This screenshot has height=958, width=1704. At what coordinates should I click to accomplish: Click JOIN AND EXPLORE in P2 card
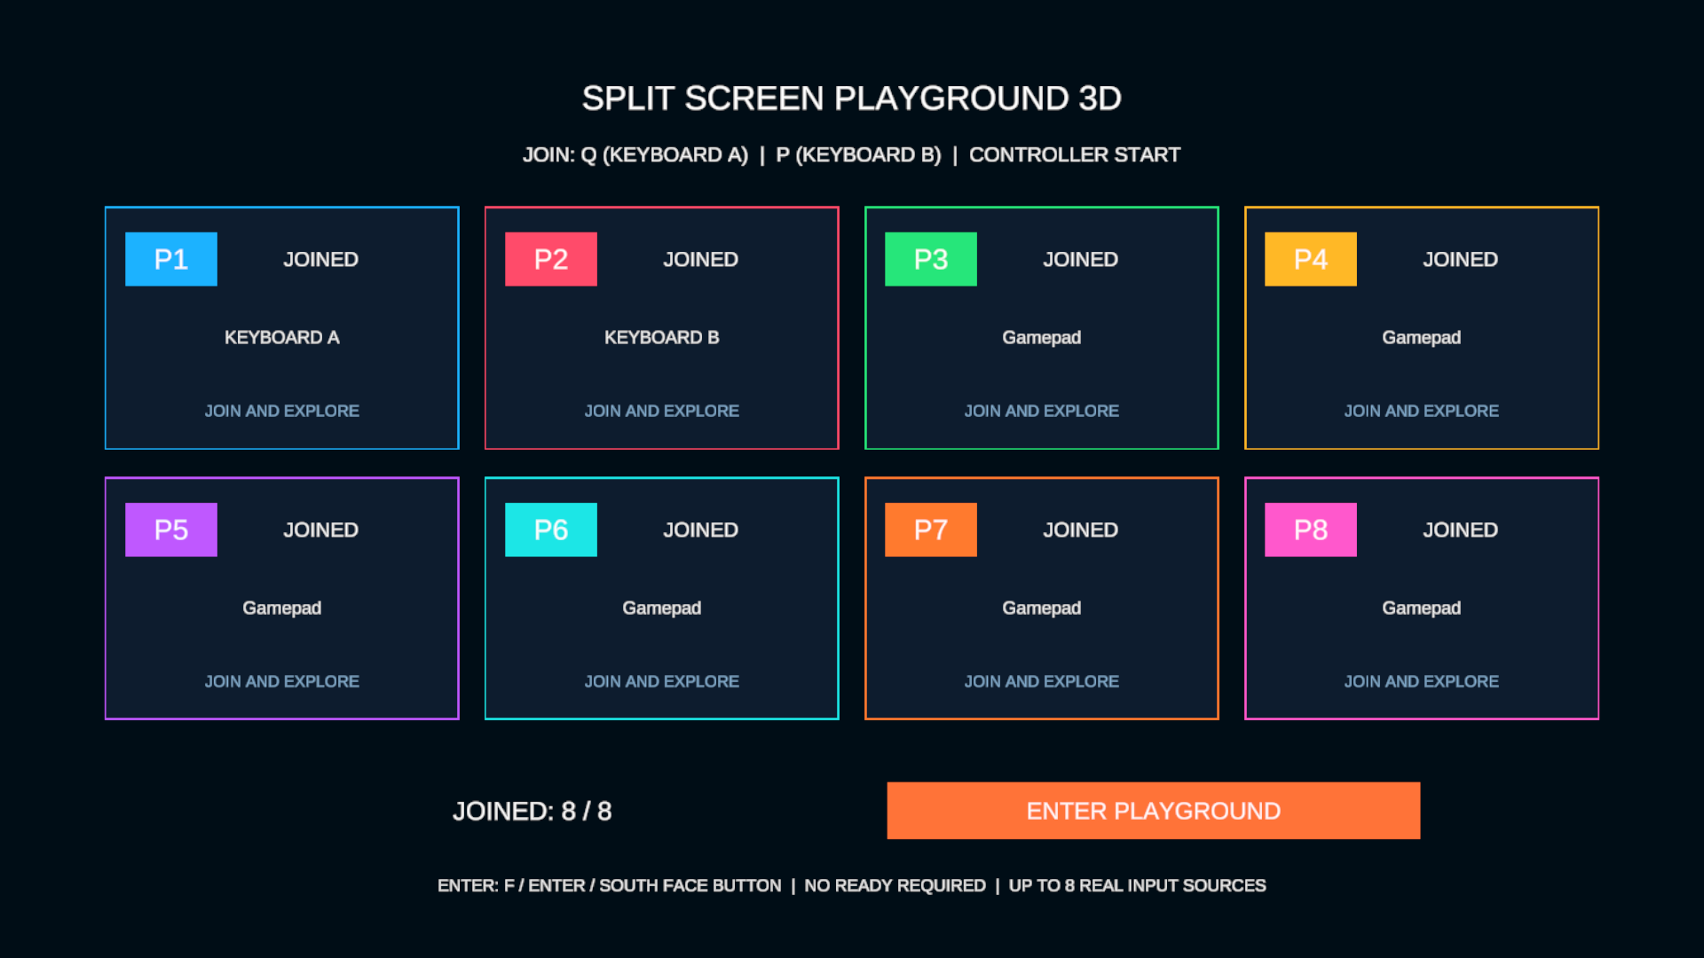click(x=662, y=411)
